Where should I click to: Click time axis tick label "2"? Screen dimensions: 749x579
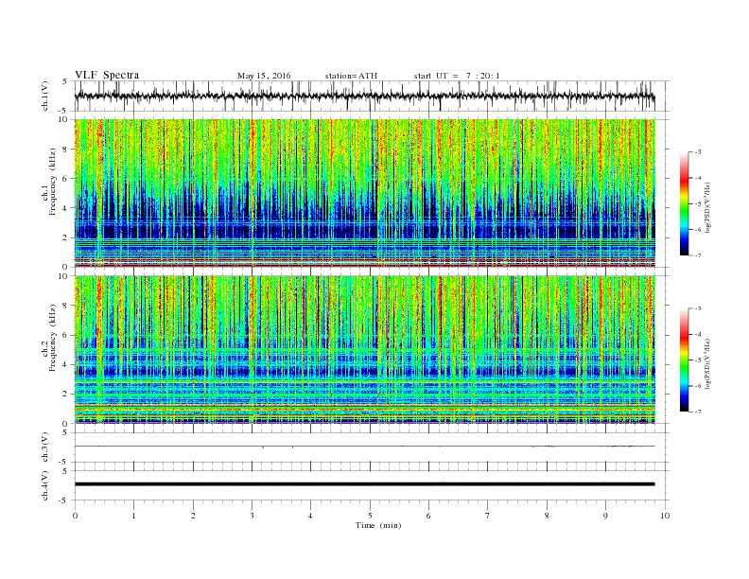tap(193, 516)
